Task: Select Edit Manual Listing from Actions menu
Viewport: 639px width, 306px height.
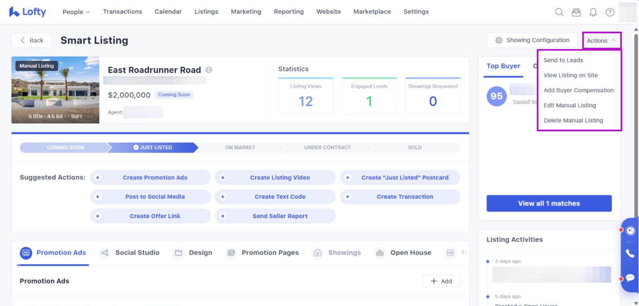Action: 569,106
